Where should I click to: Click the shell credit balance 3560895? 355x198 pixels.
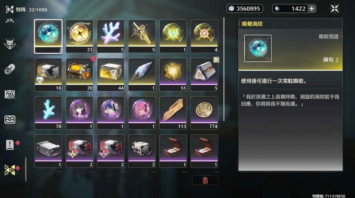pyautogui.click(x=245, y=8)
